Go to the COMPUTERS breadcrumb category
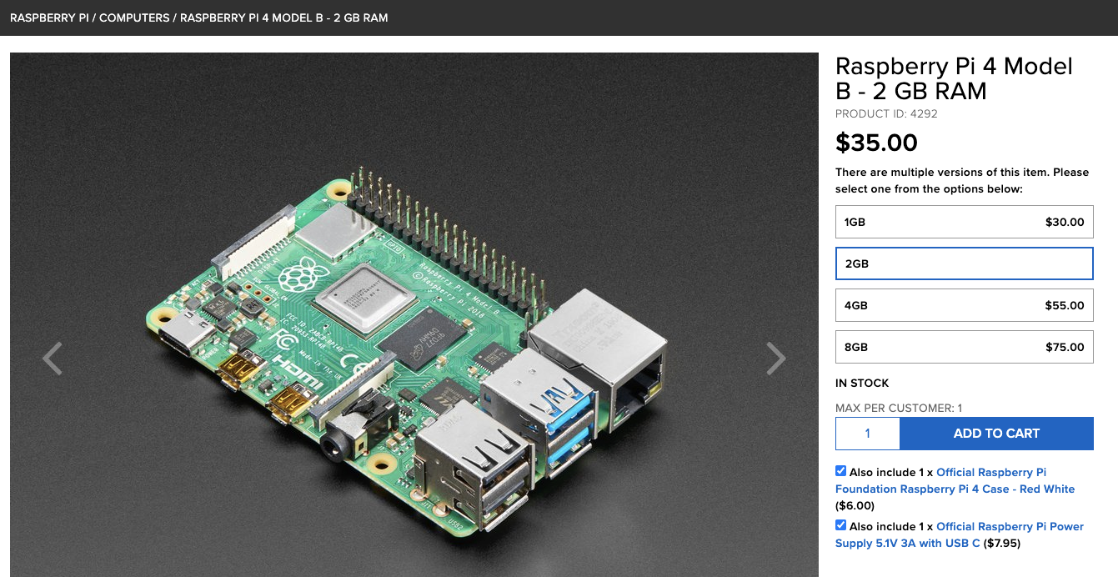 click(x=133, y=18)
